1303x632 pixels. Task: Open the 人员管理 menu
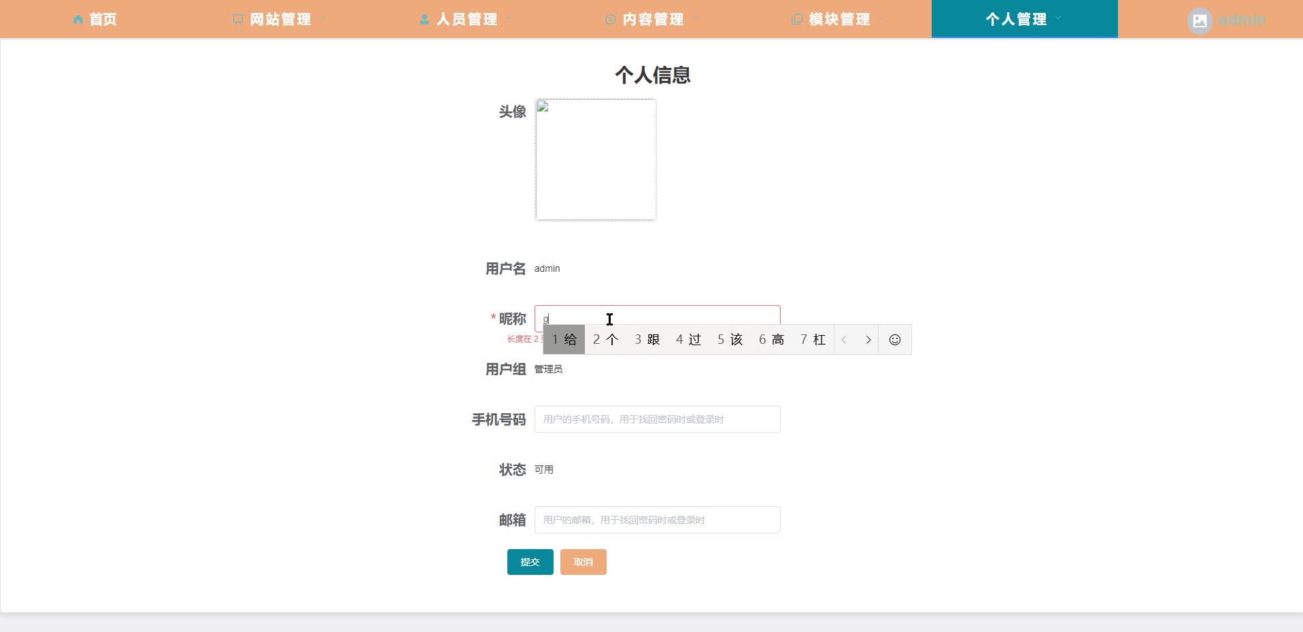(x=466, y=19)
